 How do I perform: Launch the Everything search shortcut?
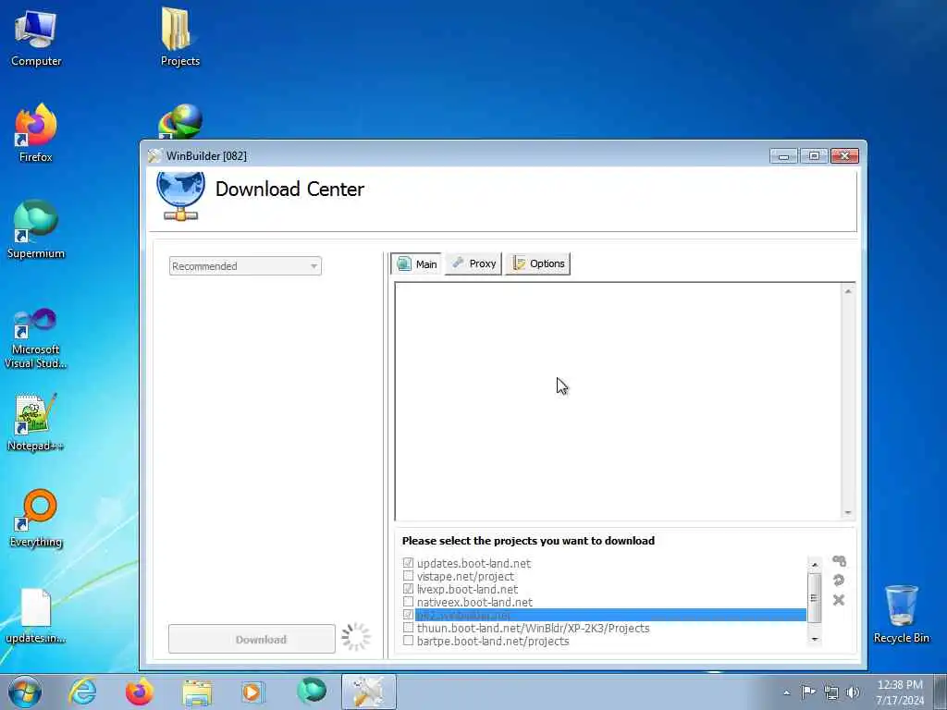tap(36, 518)
